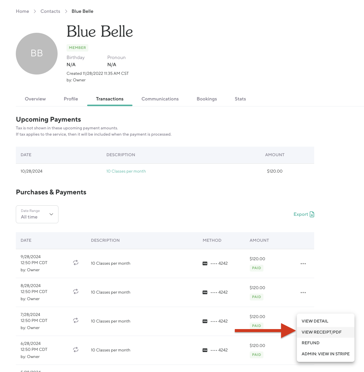
Task: Open the 10 Classes per month upcoming link
Action: click(x=126, y=171)
